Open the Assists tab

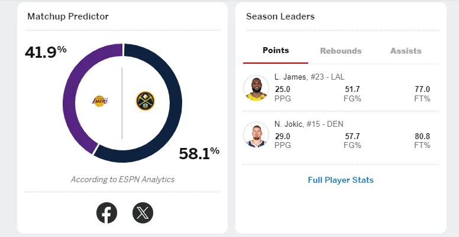coord(406,51)
